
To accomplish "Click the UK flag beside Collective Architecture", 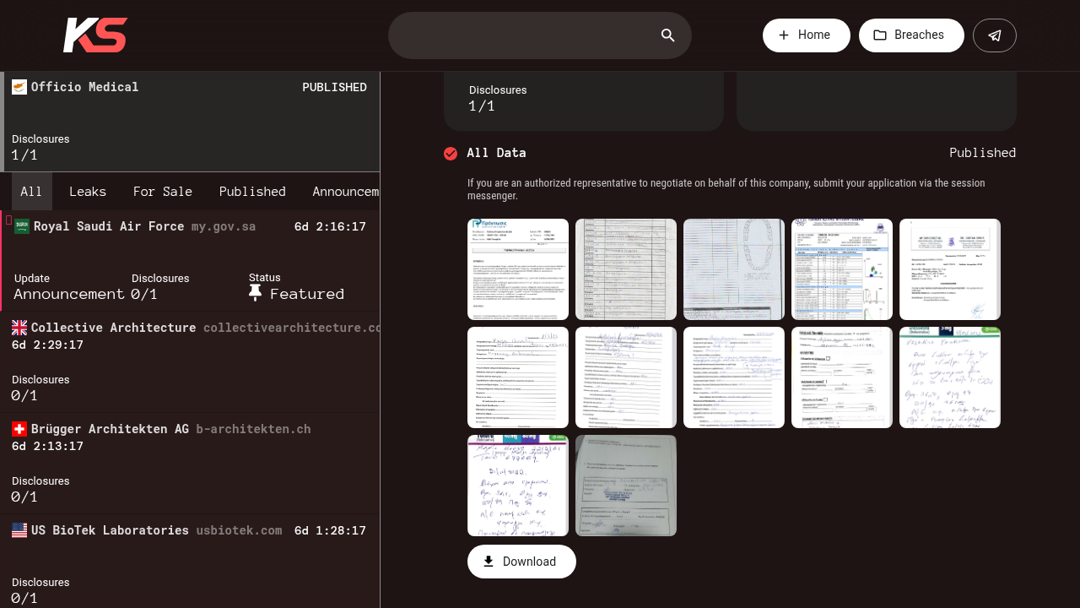I will tap(19, 328).
